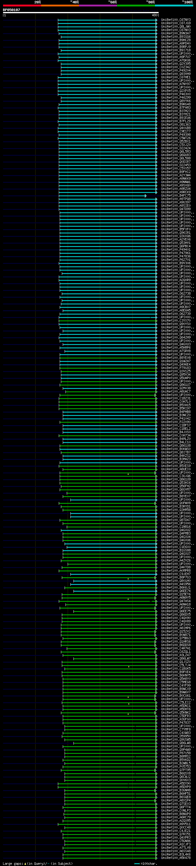The width and height of the screenshot is (196, 866).
Task: Select hit label UniRef100_O81363
Action: [x=175, y=124]
